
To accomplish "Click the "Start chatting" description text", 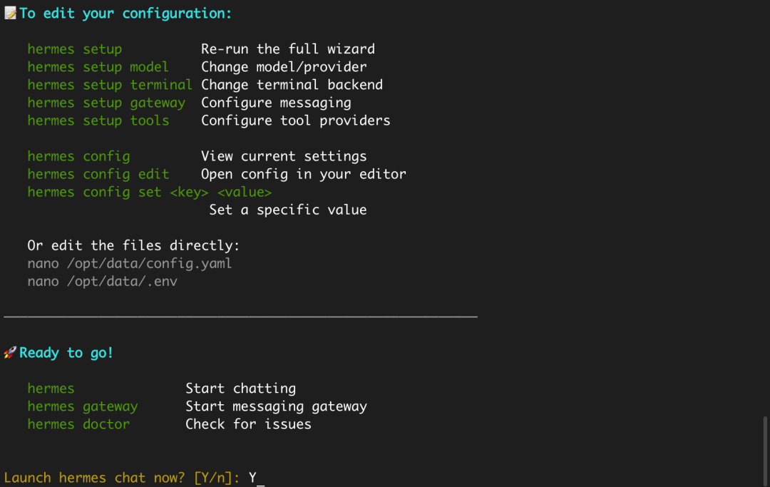I will (240, 389).
